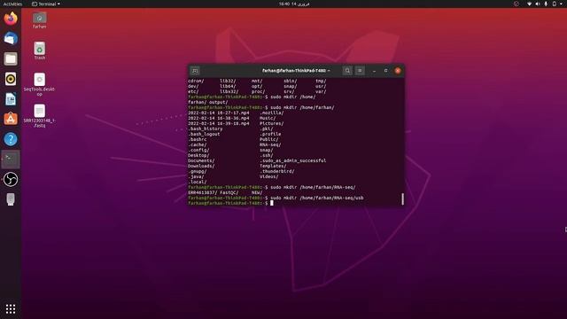Launch LibreOffice Writer from the dock
567x319 pixels.
tap(11, 99)
